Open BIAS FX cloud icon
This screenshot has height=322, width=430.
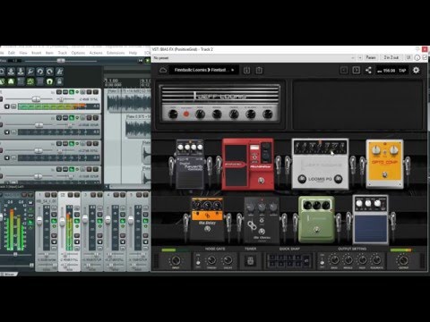[163, 70]
